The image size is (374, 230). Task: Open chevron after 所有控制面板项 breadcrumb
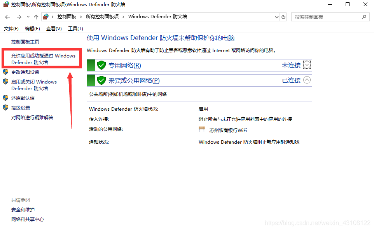point(123,17)
